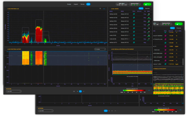The image size is (188, 116).
Task: Click heatmap in 6 GHz Signals, Spectrum & Active Survey panel
Action: [132, 69]
